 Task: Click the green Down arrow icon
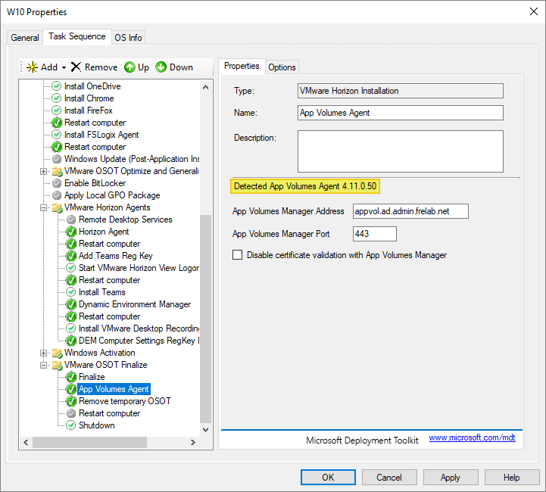161,67
